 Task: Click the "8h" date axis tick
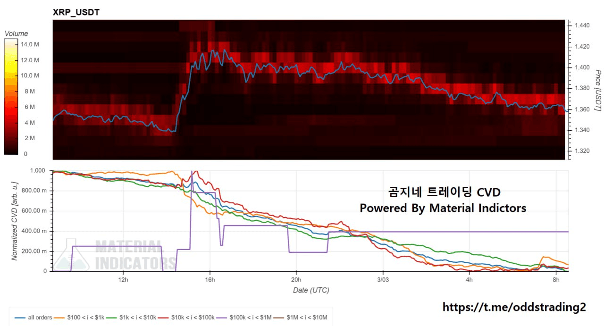point(556,280)
